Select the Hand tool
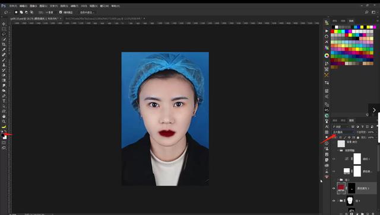Screen dimensions: 380x215 pos(4,116)
